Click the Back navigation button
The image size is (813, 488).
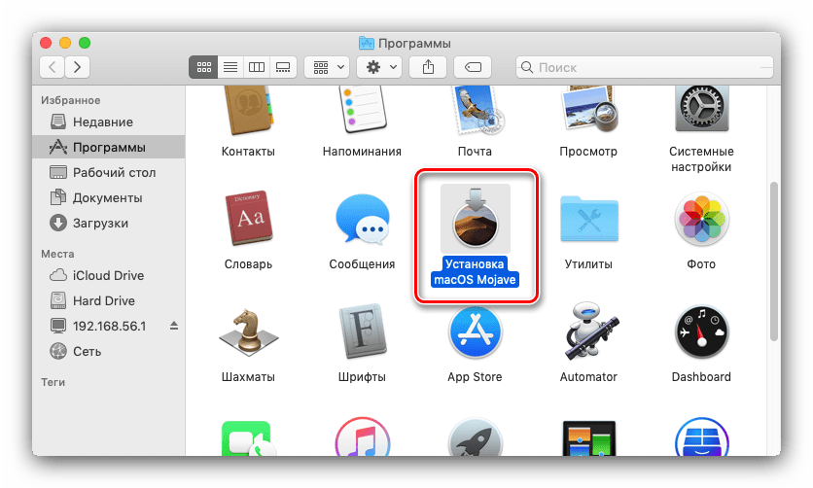pyautogui.click(x=53, y=67)
